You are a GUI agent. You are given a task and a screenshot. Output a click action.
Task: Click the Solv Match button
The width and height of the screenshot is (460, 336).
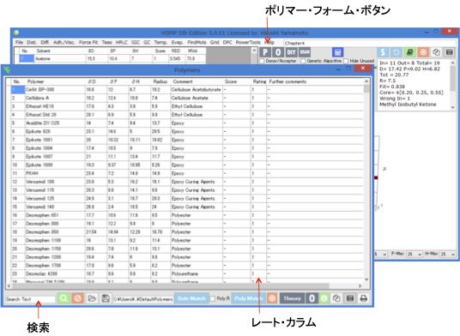point(191,298)
